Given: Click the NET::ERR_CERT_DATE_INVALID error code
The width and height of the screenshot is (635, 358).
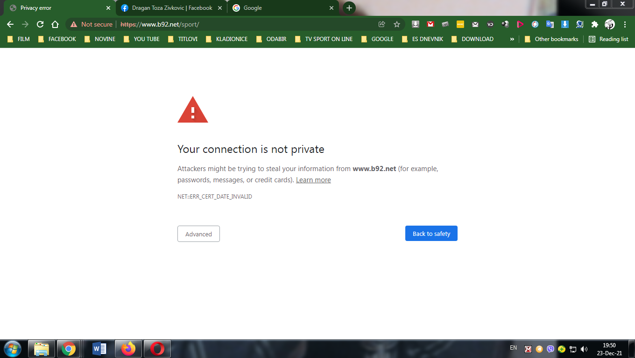Looking at the screenshot, I should (215, 197).
